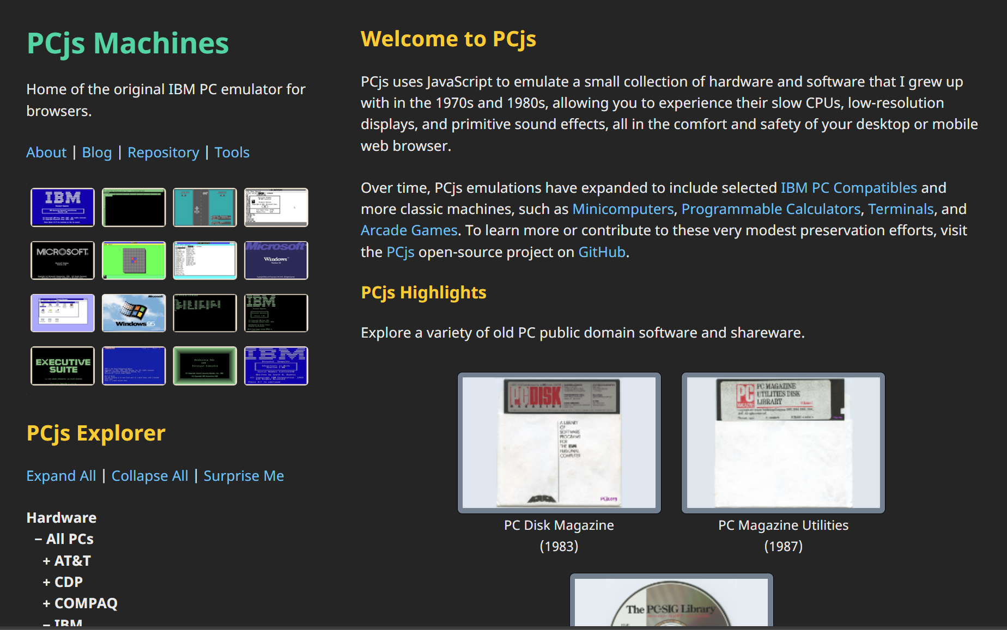
Task: Open the teal road racing game thumbnail
Action: pos(205,207)
